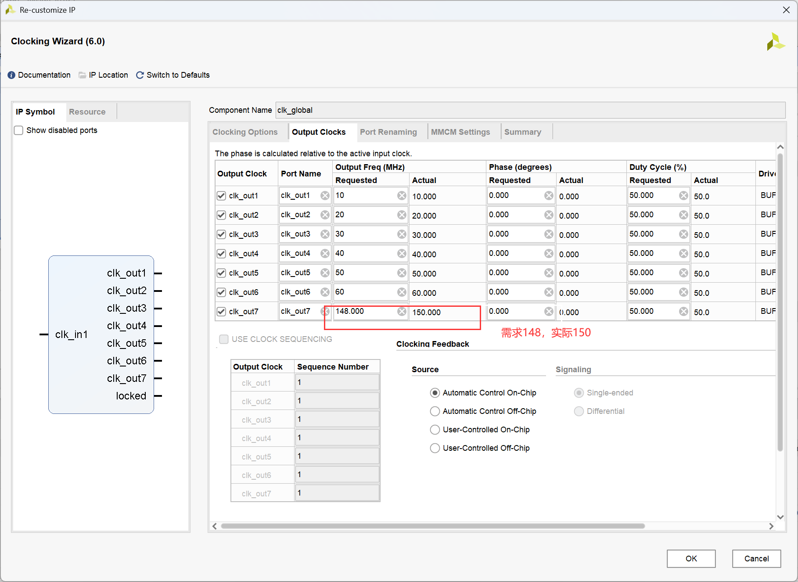Select Automatic Control On-Chip feedback source
The image size is (798, 582).
(x=435, y=393)
